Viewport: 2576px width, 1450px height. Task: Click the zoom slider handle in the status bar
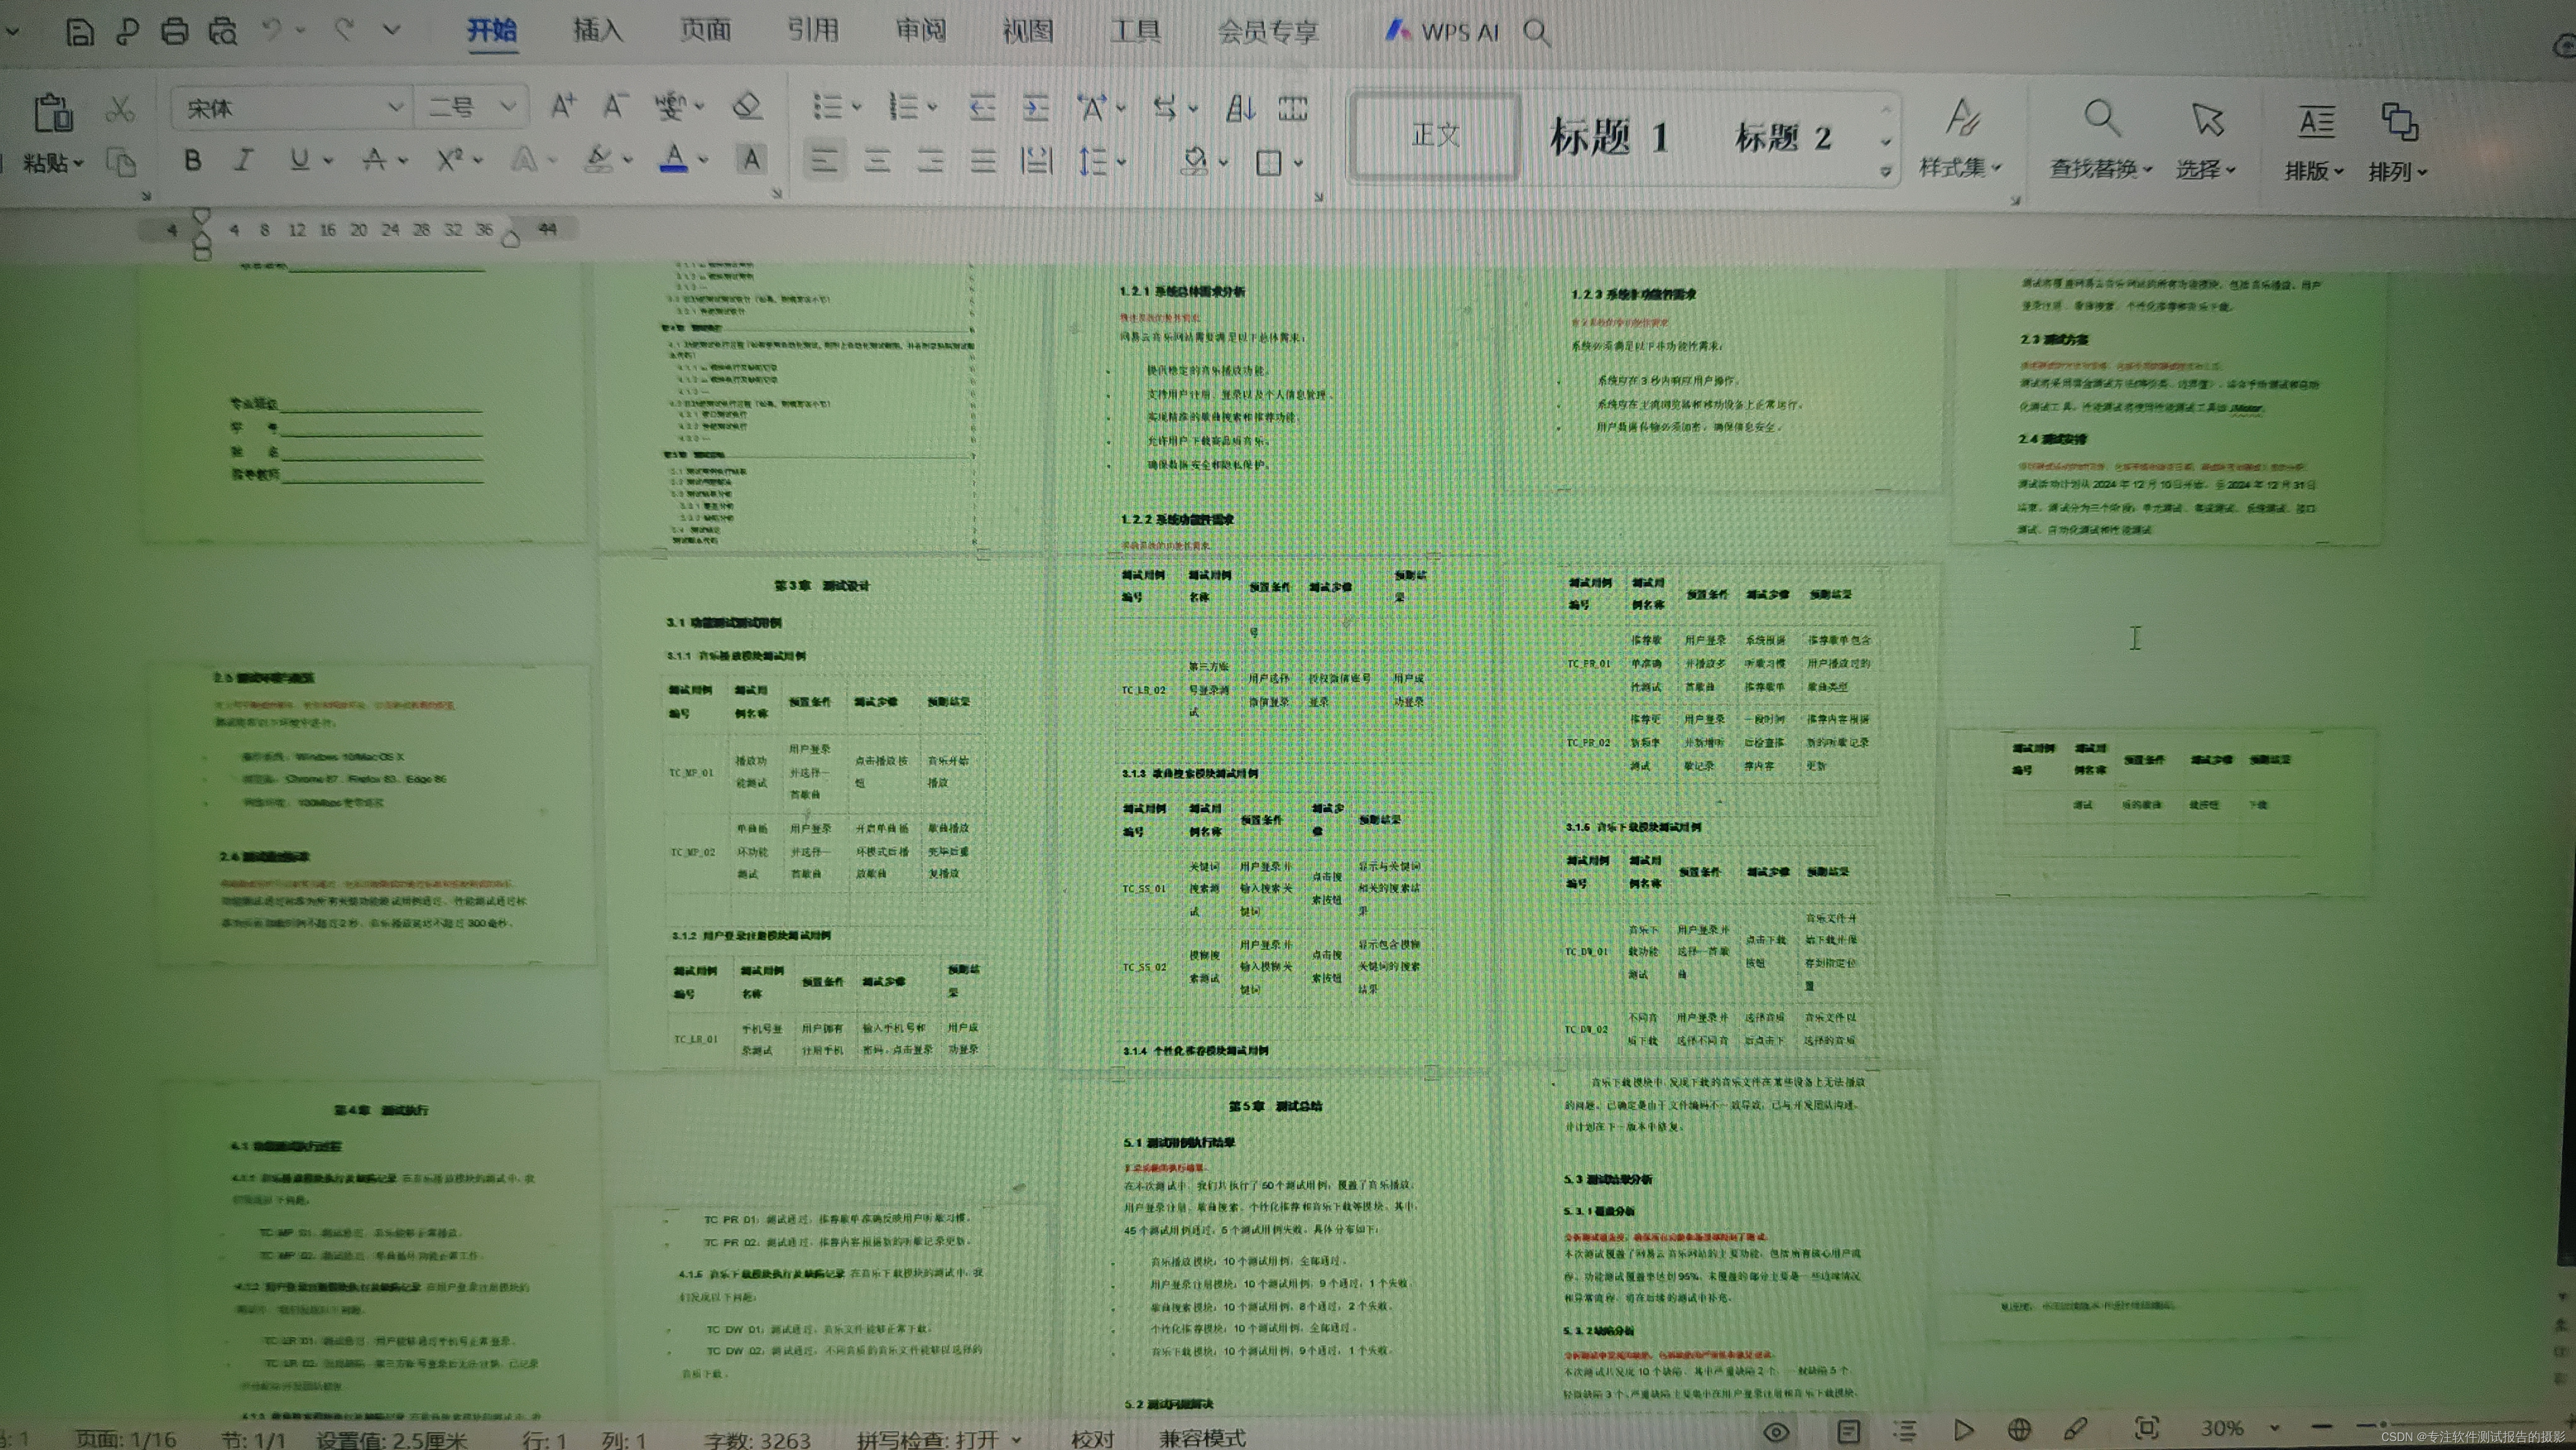coord(2384,1425)
